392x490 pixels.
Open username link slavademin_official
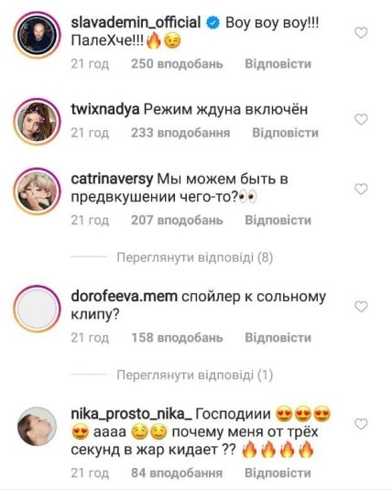click(x=136, y=23)
